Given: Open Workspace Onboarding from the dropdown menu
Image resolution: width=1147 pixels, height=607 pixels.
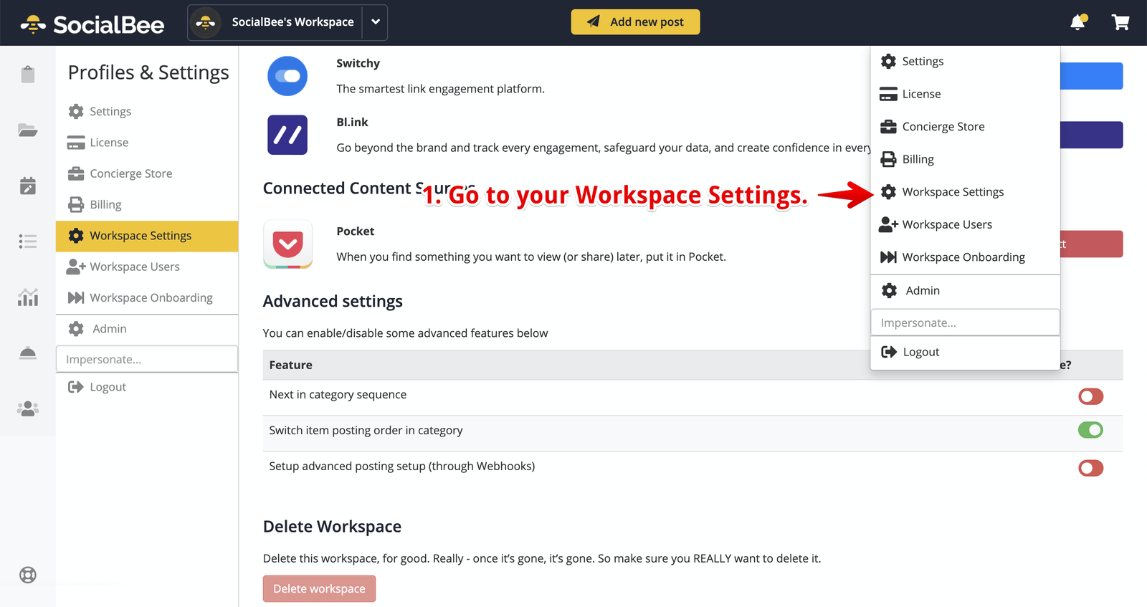Looking at the screenshot, I should [x=965, y=257].
